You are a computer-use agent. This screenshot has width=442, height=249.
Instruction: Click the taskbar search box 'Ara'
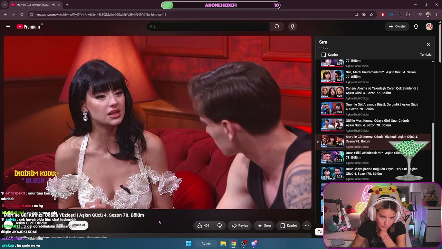tap(206, 243)
